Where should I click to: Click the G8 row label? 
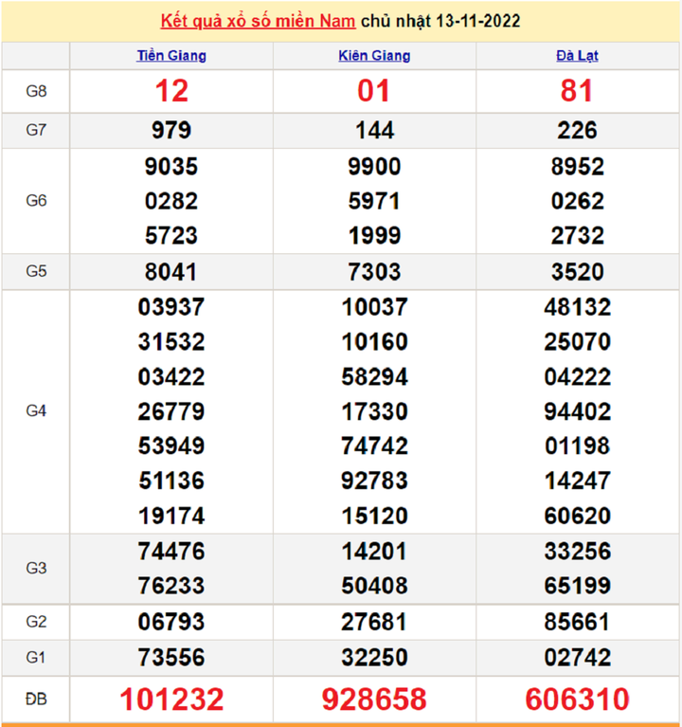tap(36, 91)
